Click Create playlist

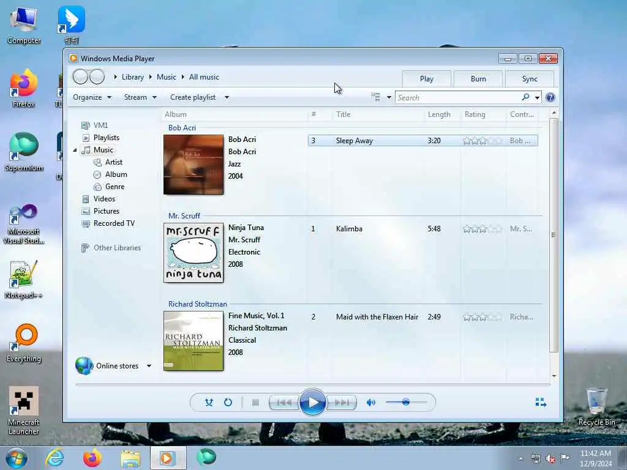click(x=193, y=97)
